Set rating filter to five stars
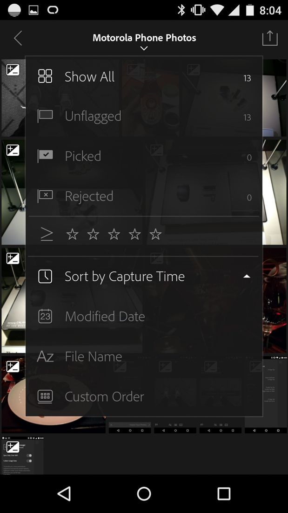 [x=155, y=235]
